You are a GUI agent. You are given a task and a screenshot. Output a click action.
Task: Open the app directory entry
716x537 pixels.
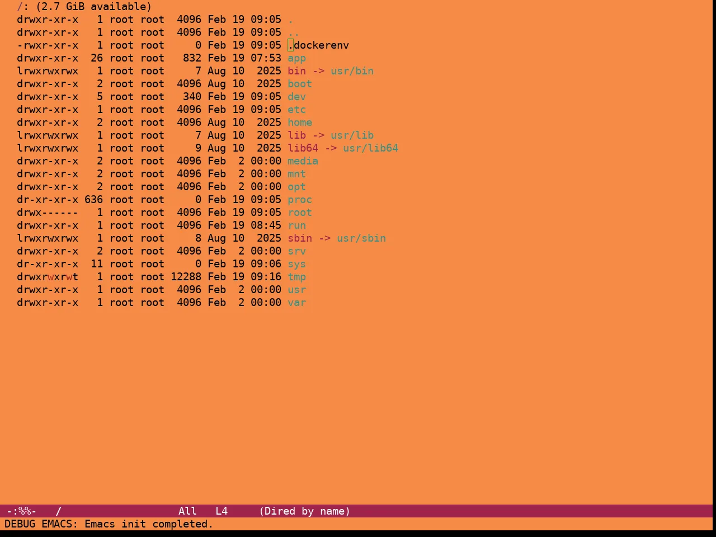tap(296, 58)
